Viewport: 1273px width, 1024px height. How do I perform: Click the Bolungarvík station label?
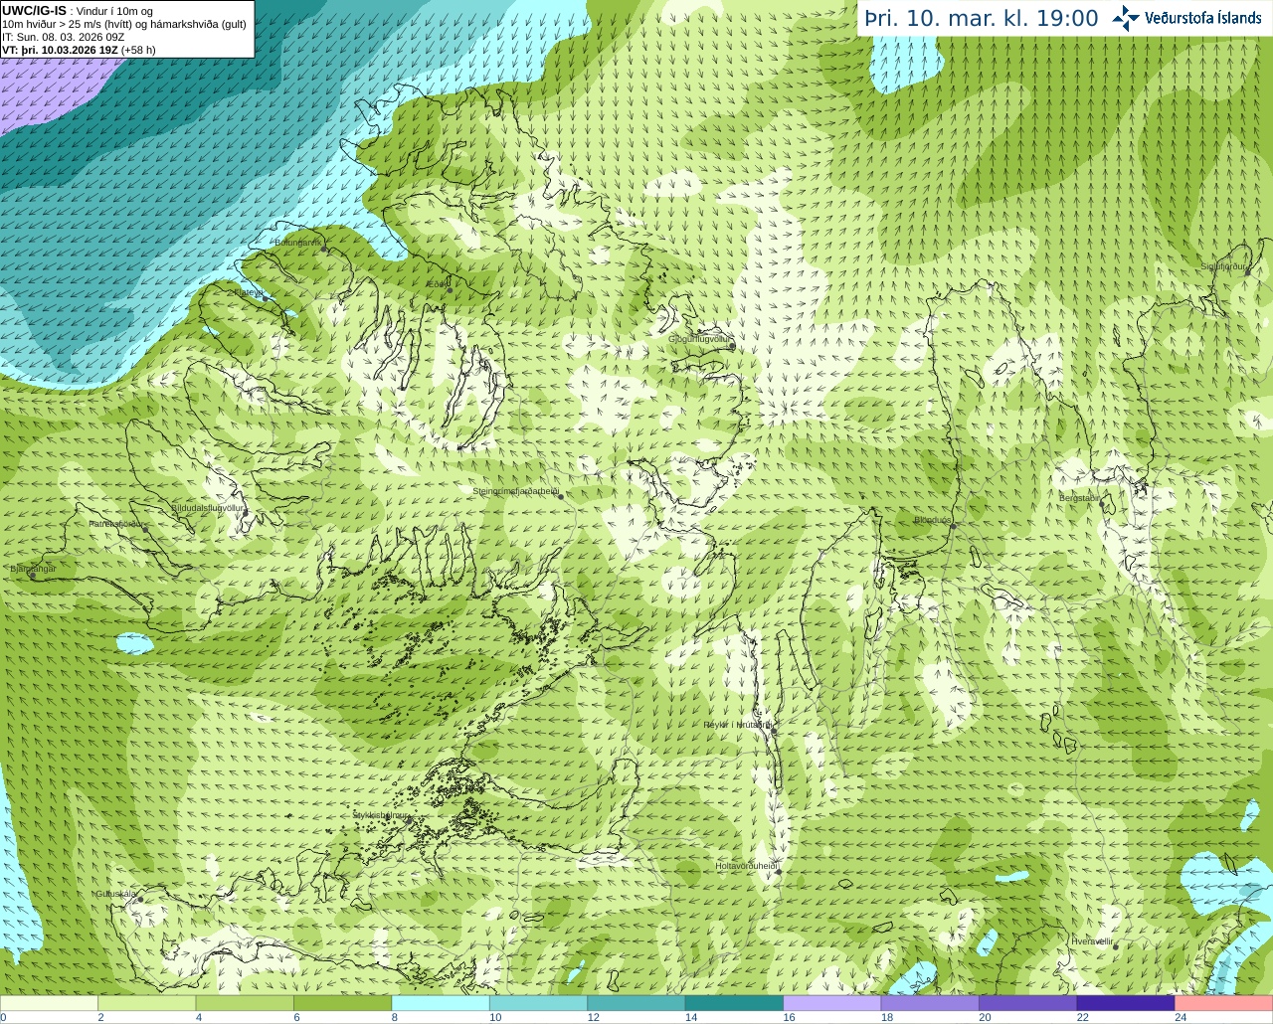[297, 242]
